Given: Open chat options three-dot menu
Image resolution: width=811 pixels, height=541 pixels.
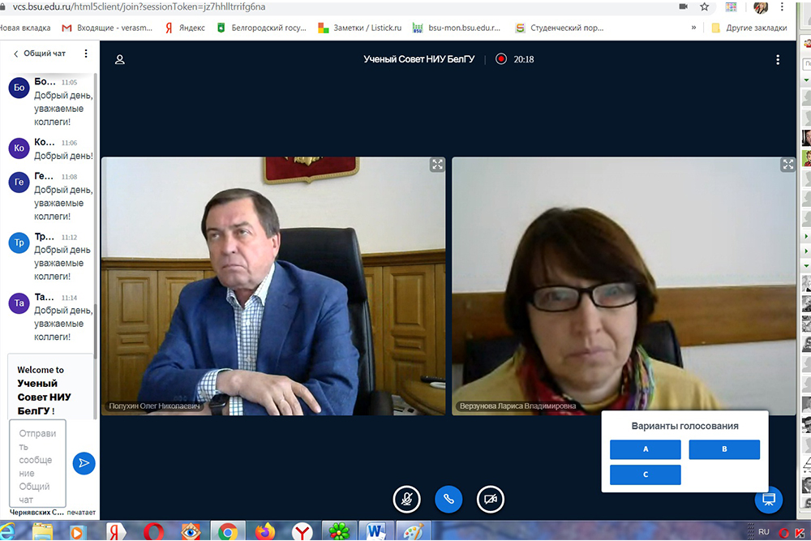Looking at the screenshot, I should click(86, 54).
